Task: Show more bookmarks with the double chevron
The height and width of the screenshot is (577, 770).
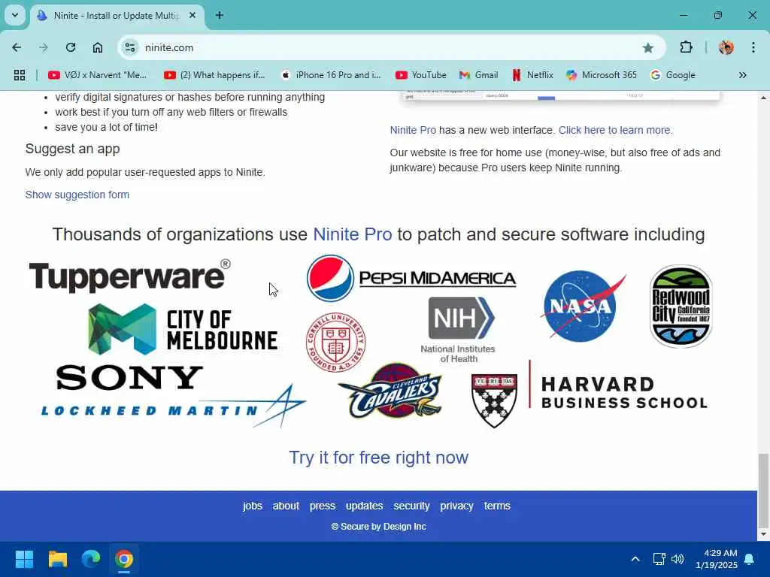Action: click(742, 75)
